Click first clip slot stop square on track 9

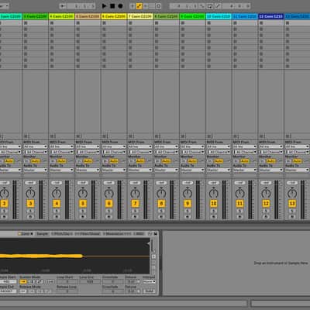point(183,23)
